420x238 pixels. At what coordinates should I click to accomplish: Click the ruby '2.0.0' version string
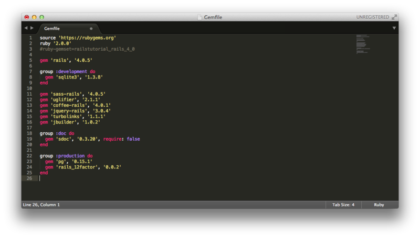click(x=62, y=43)
